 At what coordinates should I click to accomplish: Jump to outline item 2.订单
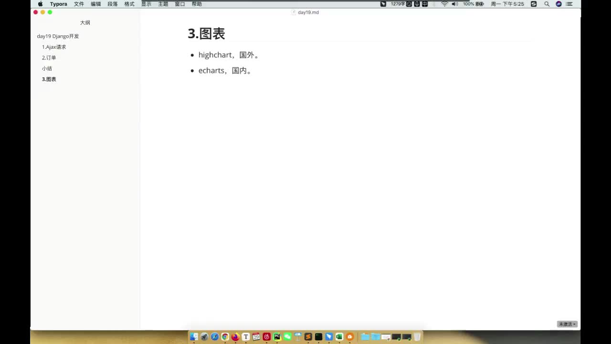[49, 58]
